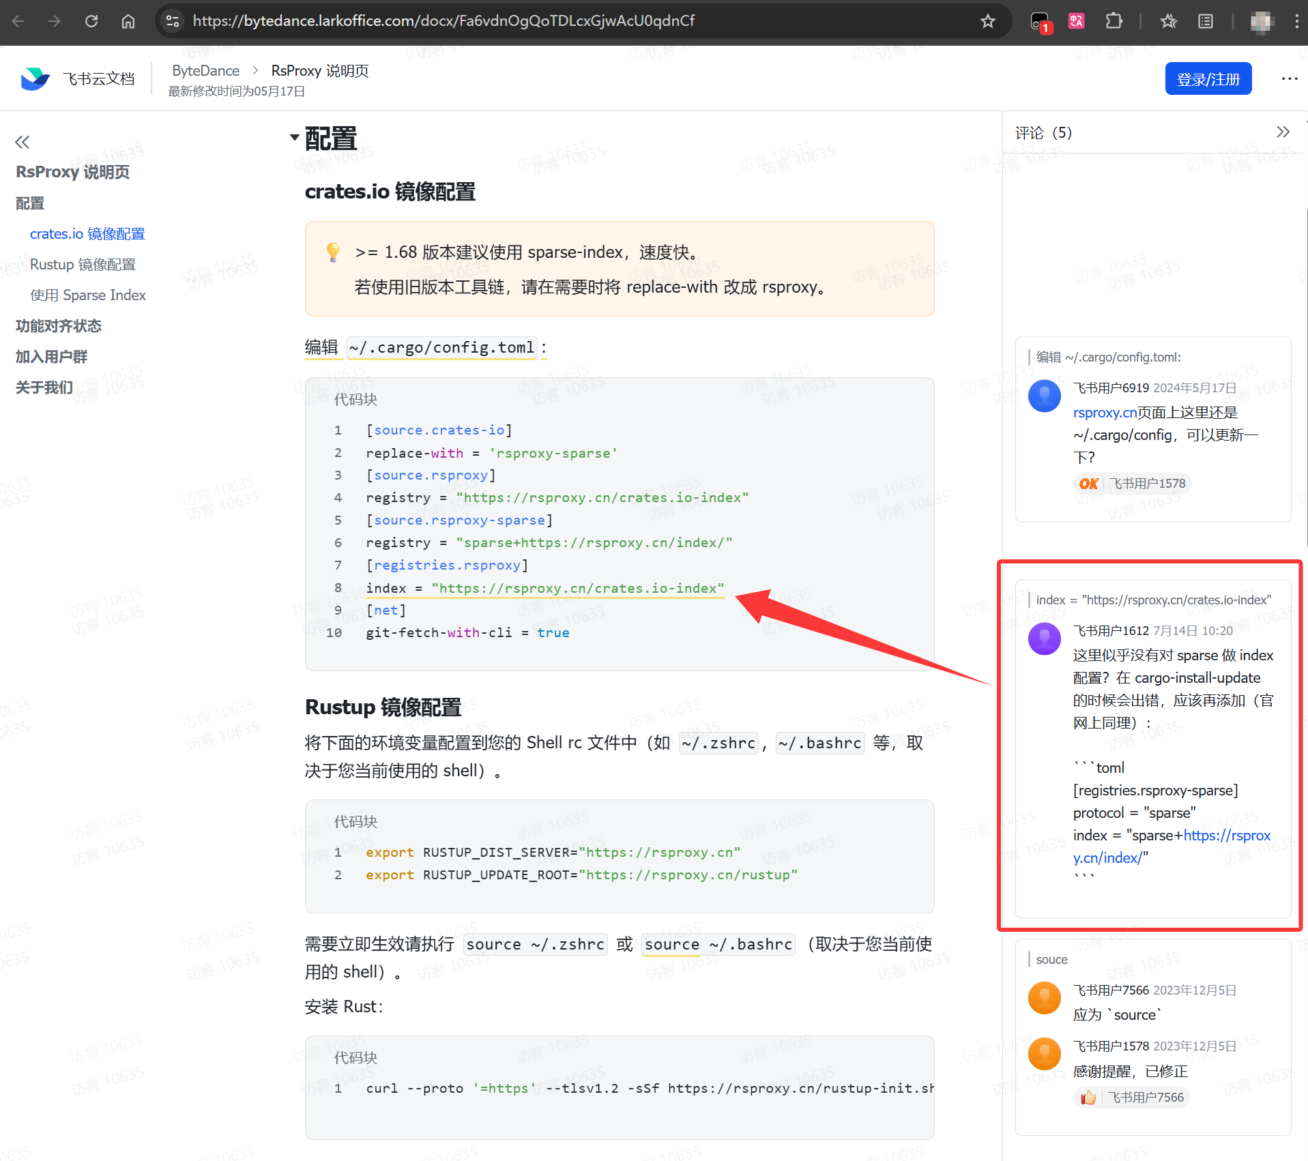Open the reading list side panel icon
Image resolution: width=1308 pixels, height=1161 pixels.
pyautogui.click(x=1206, y=21)
